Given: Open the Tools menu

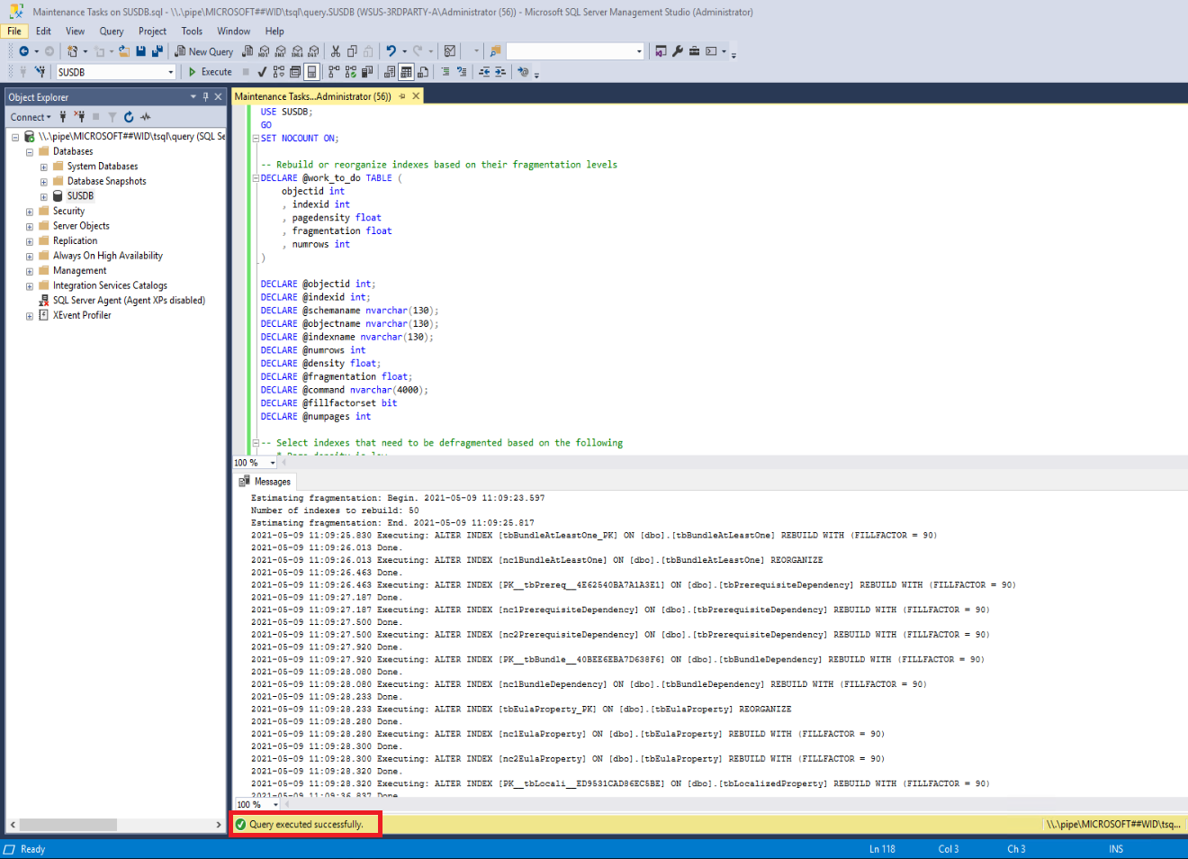Looking at the screenshot, I should pyautogui.click(x=192, y=31).
